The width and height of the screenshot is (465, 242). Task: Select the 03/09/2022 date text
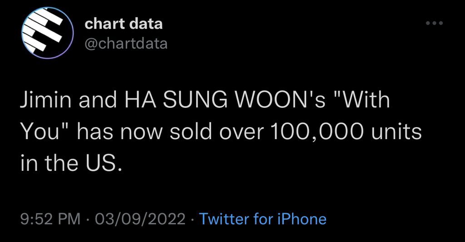[140, 219]
